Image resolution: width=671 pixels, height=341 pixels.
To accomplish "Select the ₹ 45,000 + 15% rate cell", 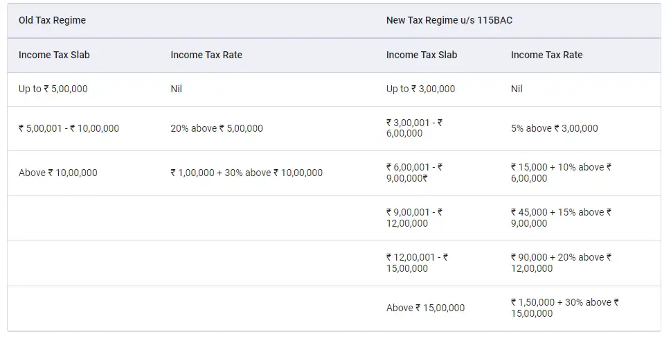I will click(x=561, y=218).
